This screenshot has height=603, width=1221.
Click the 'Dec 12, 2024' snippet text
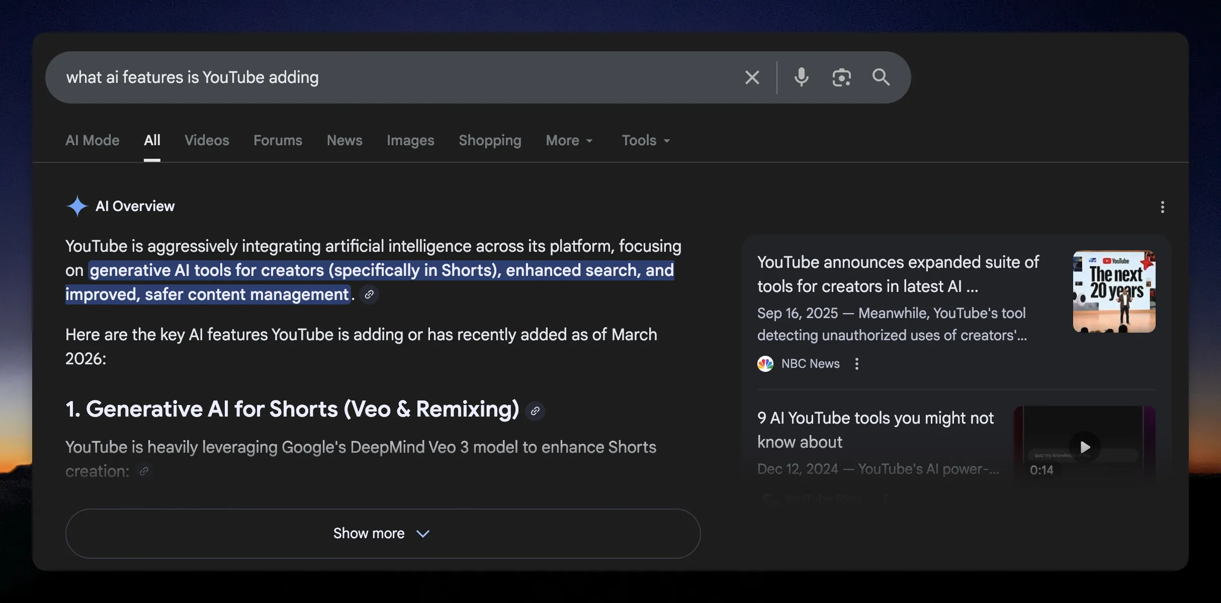[878, 469]
